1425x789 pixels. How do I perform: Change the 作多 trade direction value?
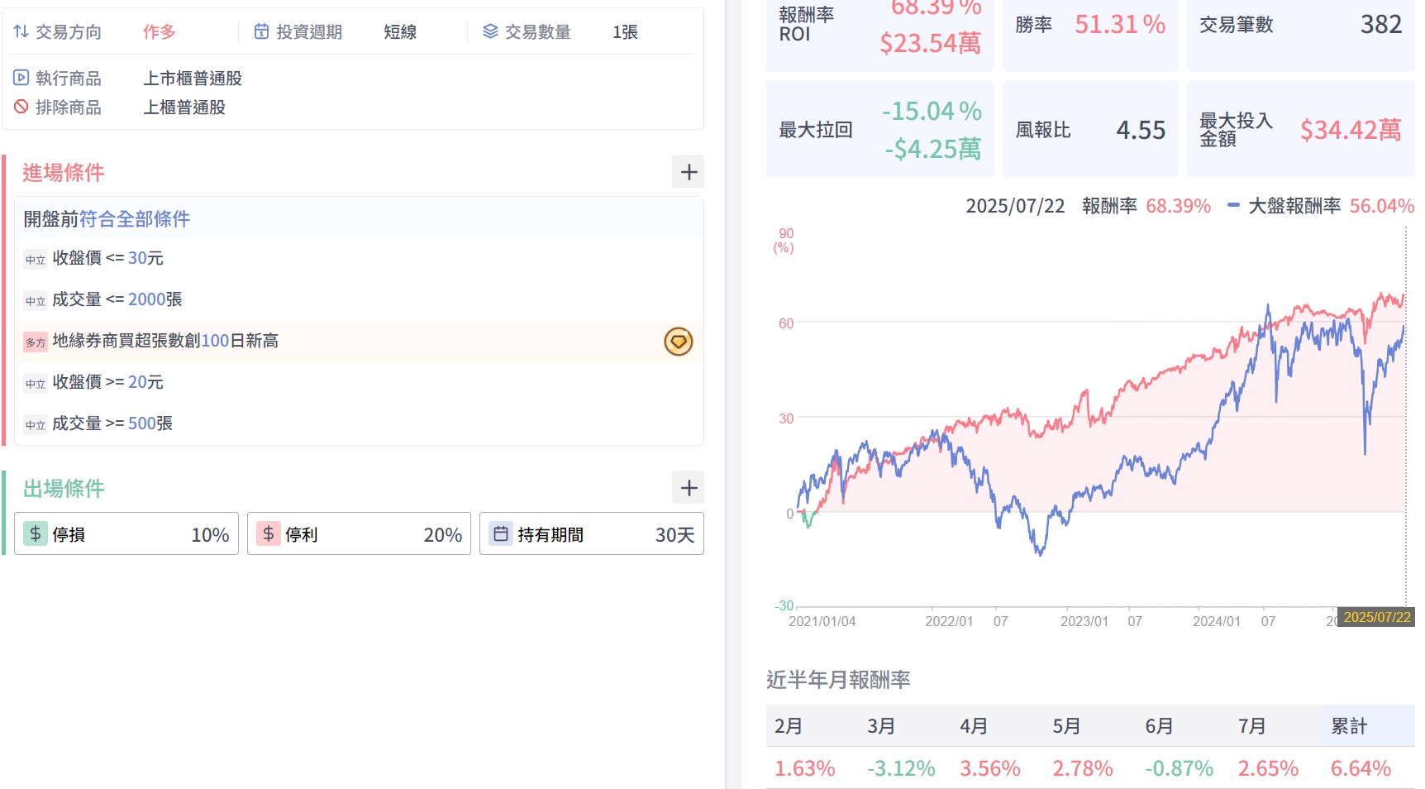(159, 31)
